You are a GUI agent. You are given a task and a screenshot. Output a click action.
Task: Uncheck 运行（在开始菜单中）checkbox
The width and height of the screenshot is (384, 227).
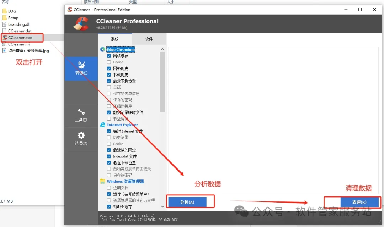point(109,194)
